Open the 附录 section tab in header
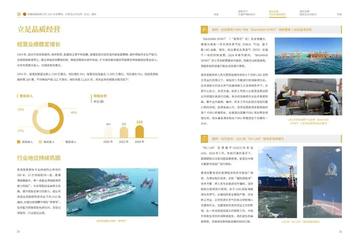This screenshot has width=359, height=243. pos(339,14)
